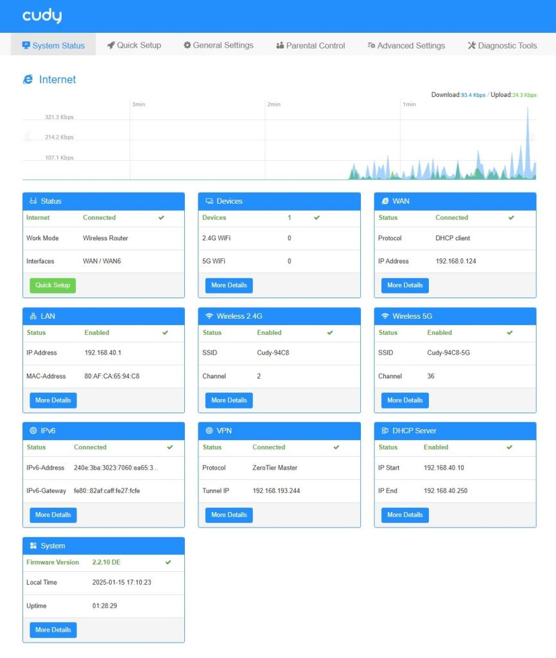Click the Cudy logo in the header

(42, 16)
